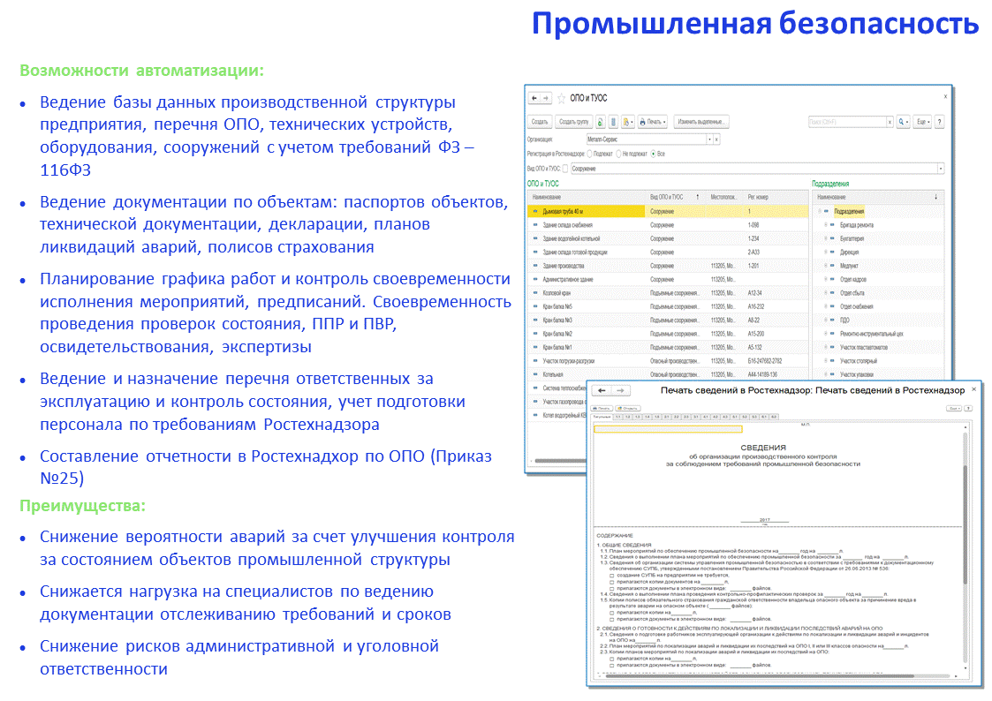Go forward in Печать сведений в Ростехнадзор window

621,390
